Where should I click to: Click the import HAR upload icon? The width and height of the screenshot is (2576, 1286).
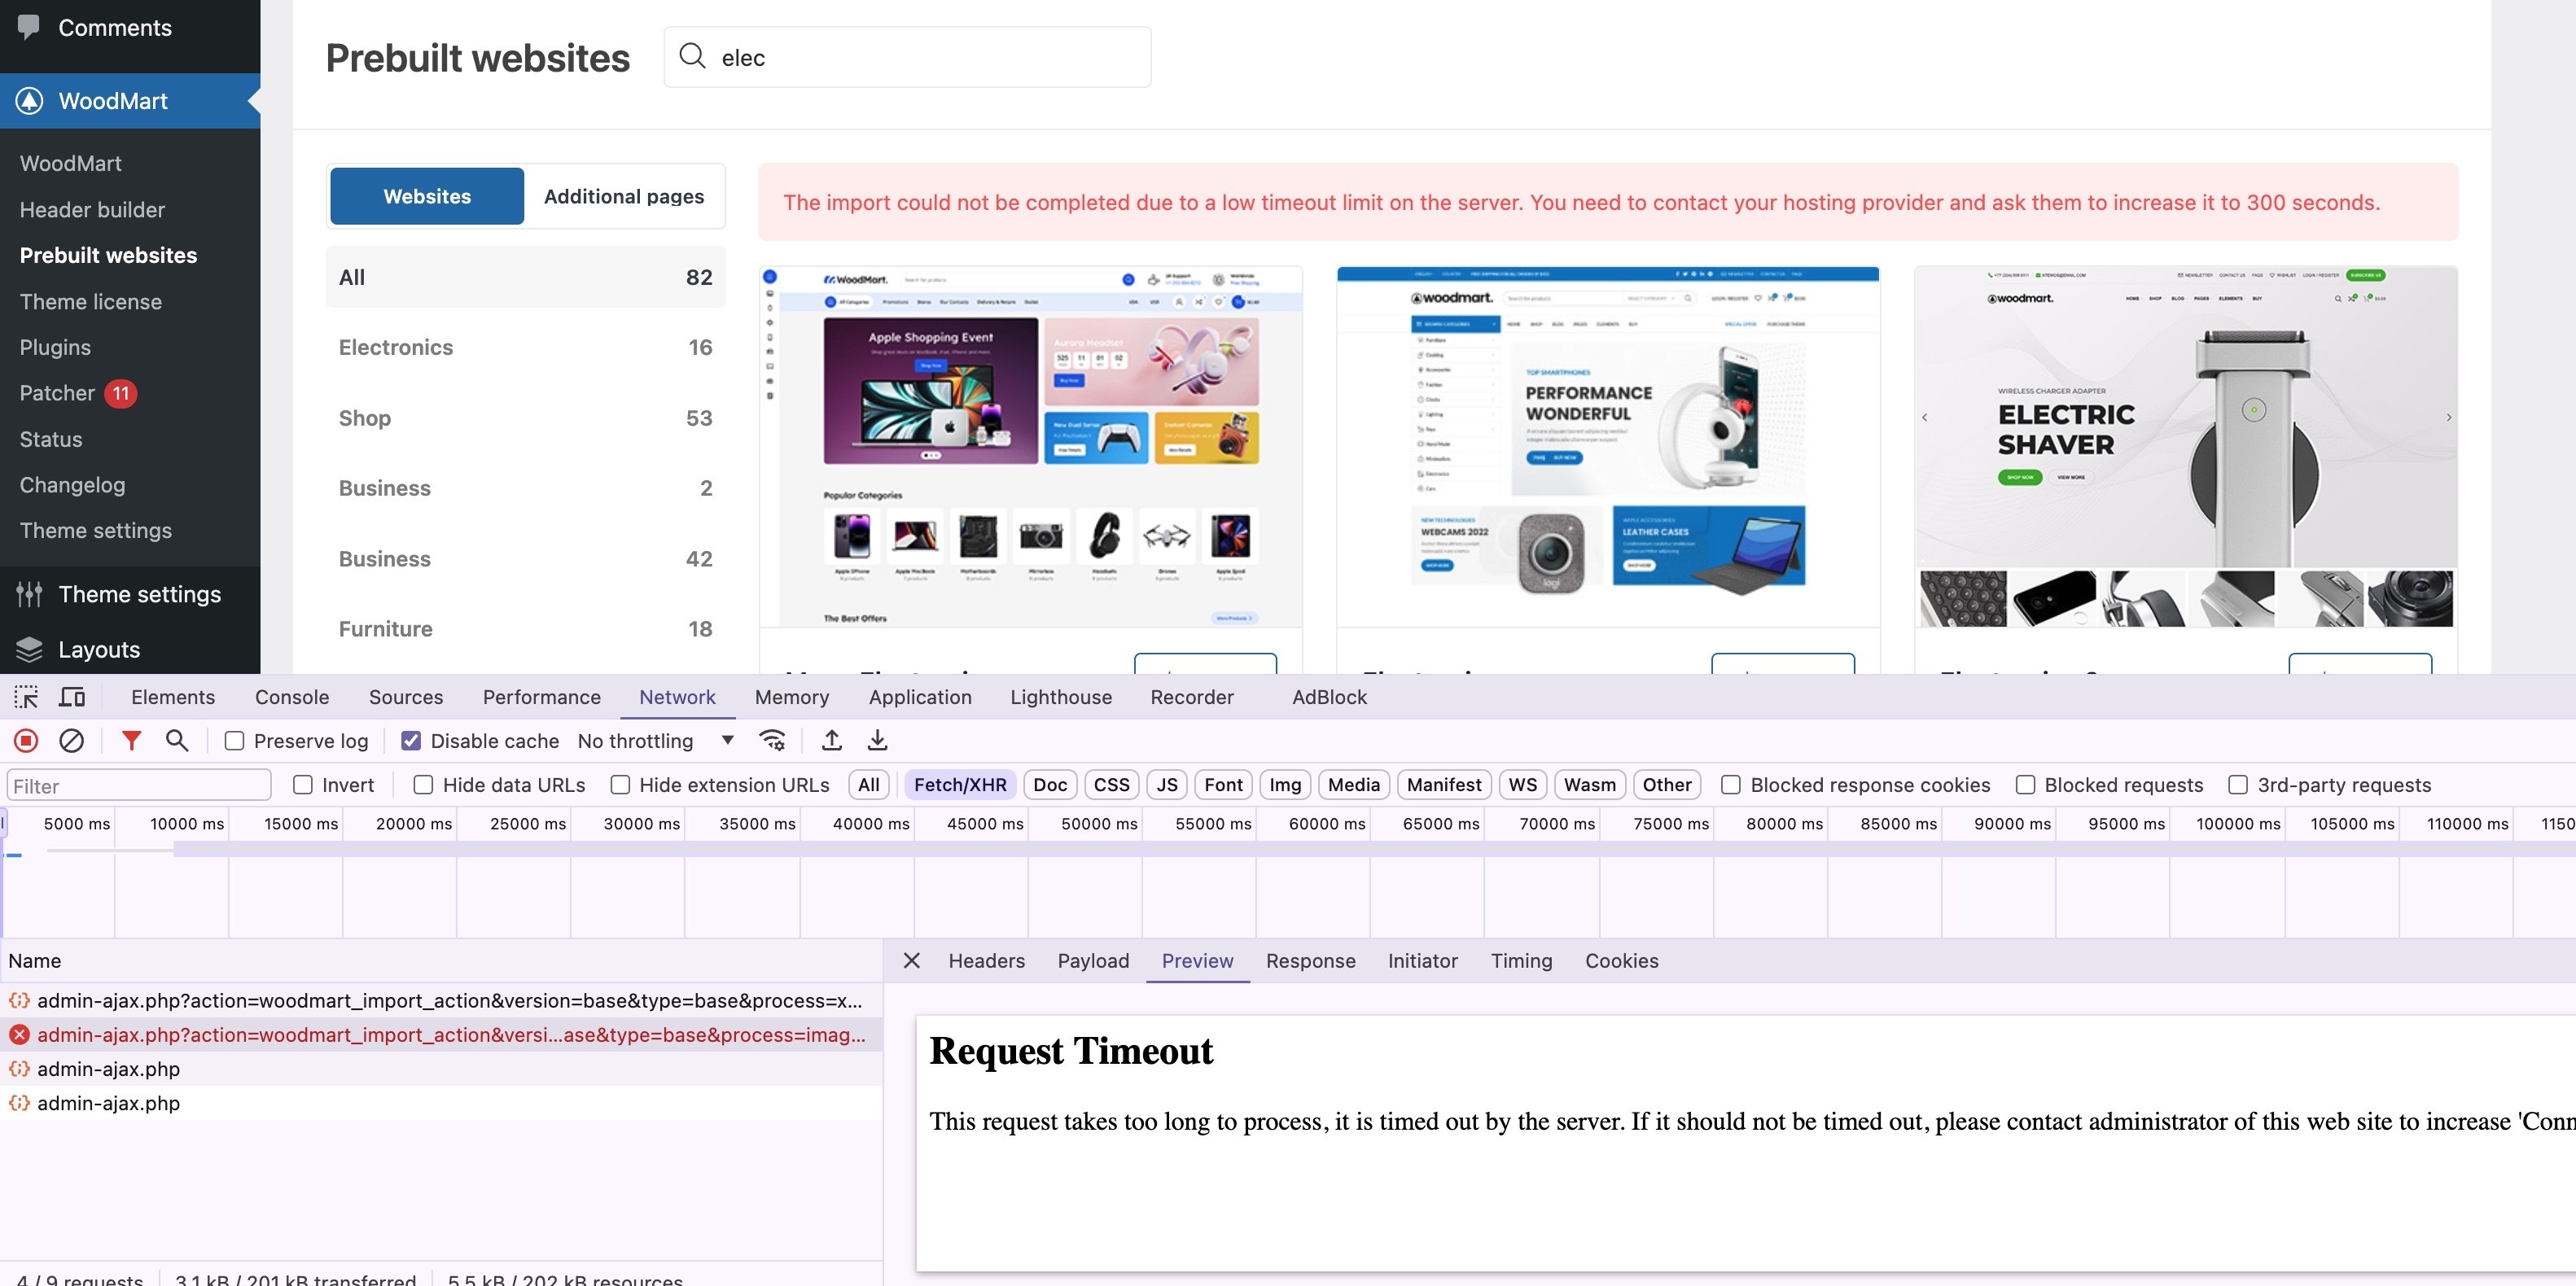coord(831,740)
